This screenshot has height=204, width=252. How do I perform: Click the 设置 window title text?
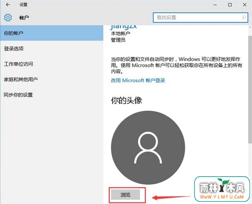pyautogui.click(x=24, y=5)
